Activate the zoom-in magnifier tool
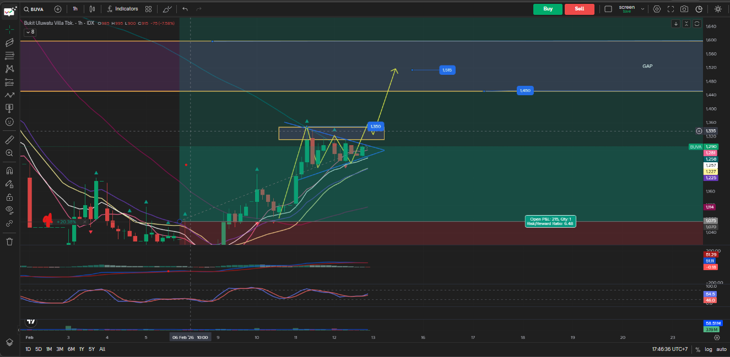Viewport: 730px width, 357px height. [9, 153]
